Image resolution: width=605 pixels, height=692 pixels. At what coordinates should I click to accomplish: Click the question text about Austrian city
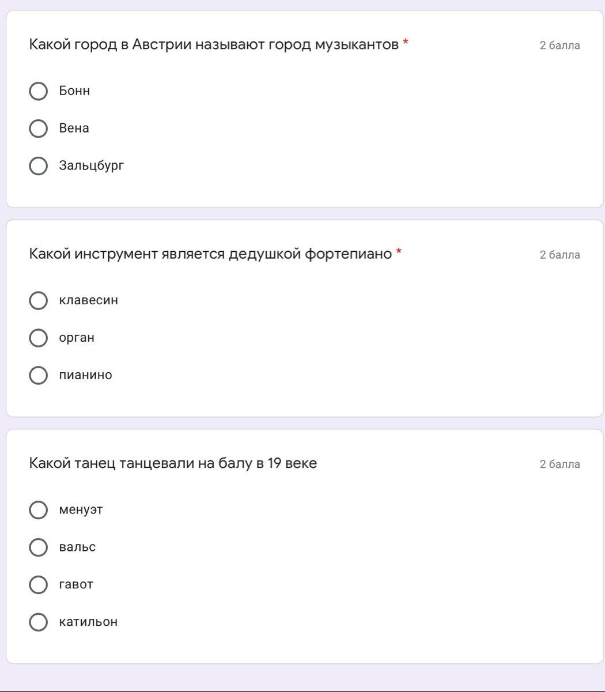click(x=214, y=44)
